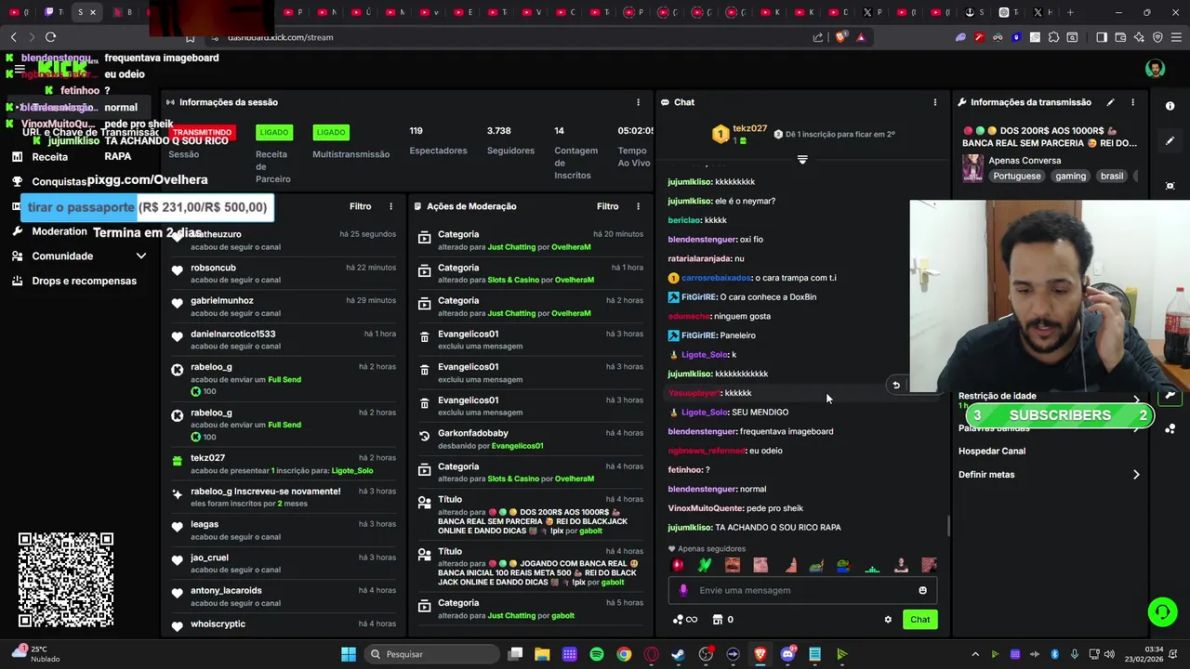This screenshot has height=669, width=1190.
Task: Open the Filtro dropdown in Ações de Moderação
Action: [607, 206]
